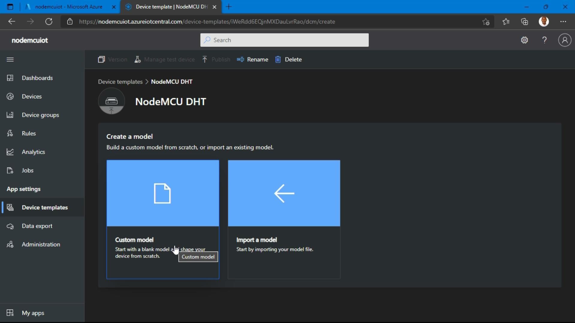
Task: Select the Rules icon
Action: 10,133
